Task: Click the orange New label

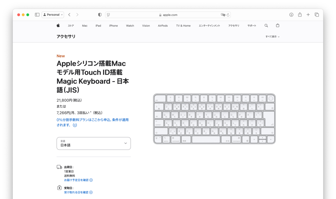Action: pos(61,56)
